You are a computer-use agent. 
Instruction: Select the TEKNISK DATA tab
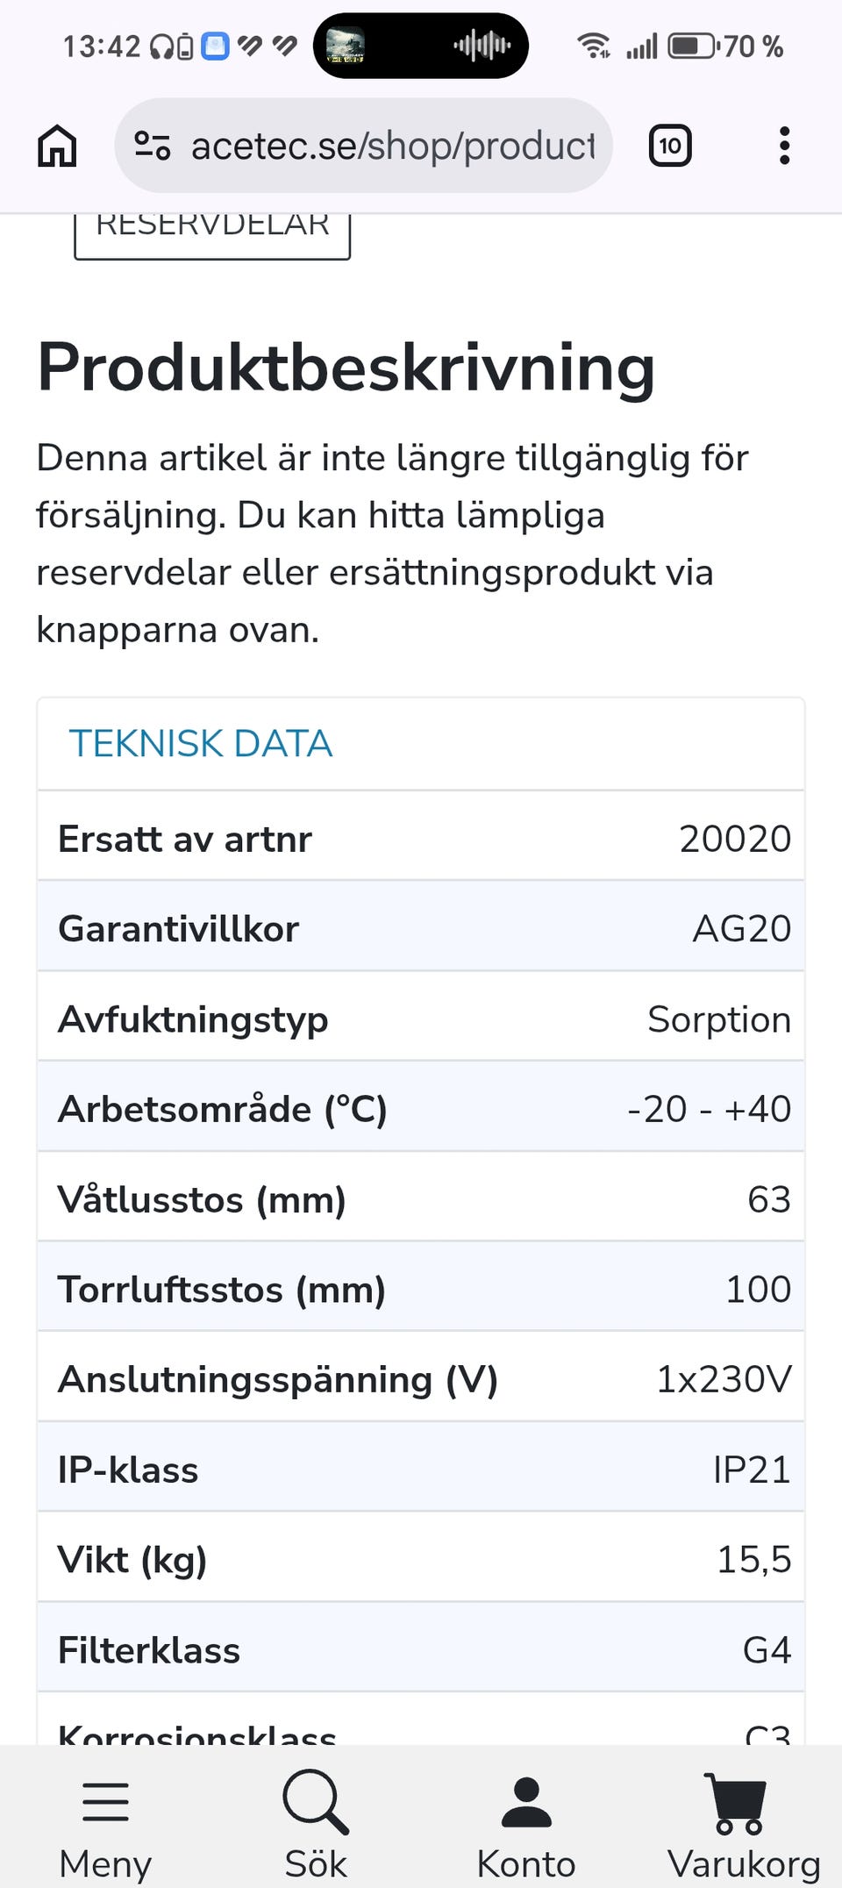click(x=201, y=744)
